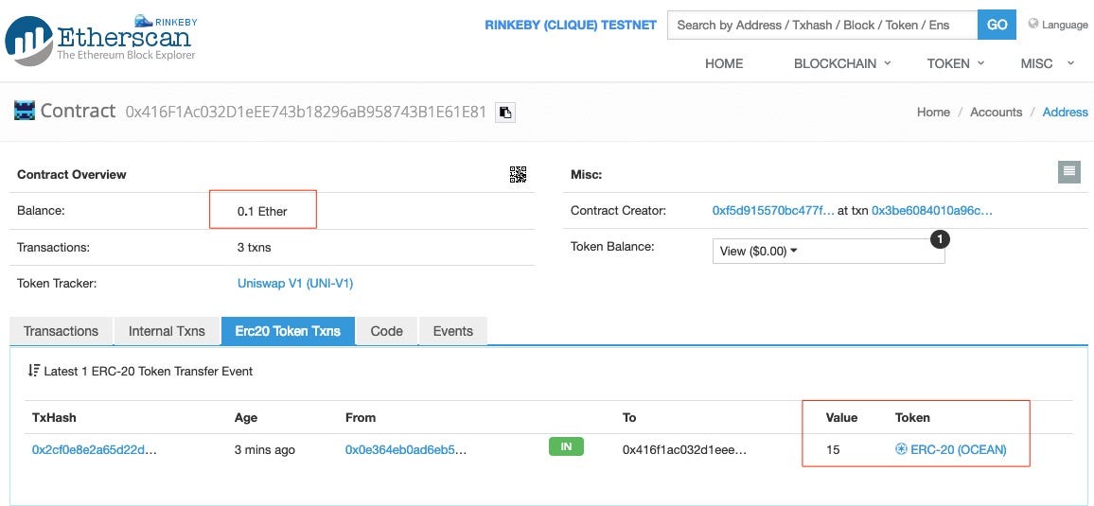This screenshot has width=1094, height=506.
Task: Click the TxHash column header
Action: [54, 417]
